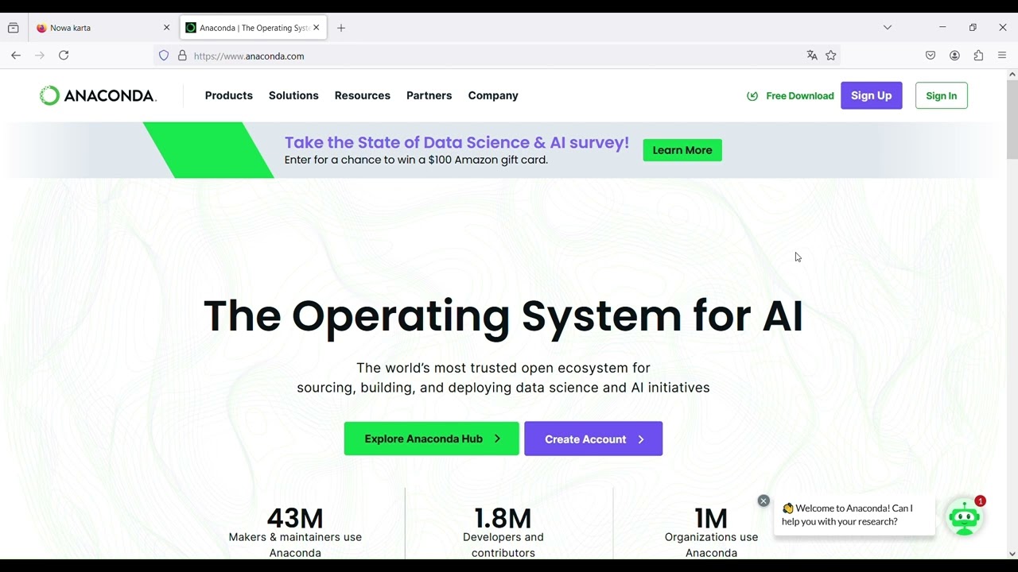Image resolution: width=1018 pixels, height=572 pixels.
Task: Open the Firefox recent browsing icon
Action: (14, 28)
